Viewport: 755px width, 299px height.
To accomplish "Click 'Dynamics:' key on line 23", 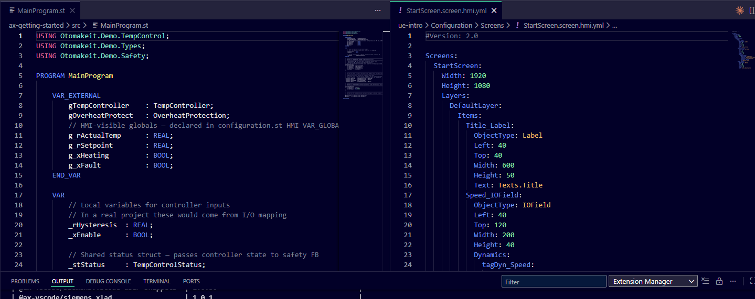I will (492, 254).
